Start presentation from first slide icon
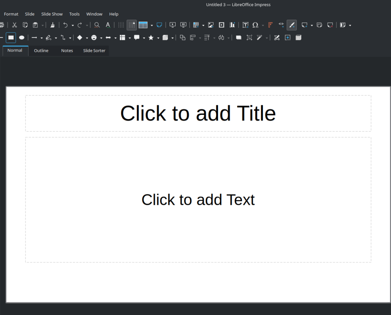 [x=173, y=25]
